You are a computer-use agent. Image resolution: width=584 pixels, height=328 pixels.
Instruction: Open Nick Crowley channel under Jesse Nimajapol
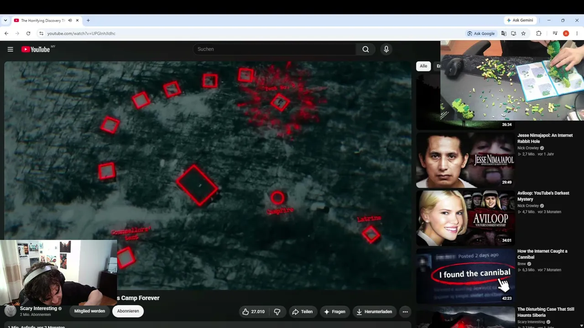pyautogui.click(x=528, y=148)
